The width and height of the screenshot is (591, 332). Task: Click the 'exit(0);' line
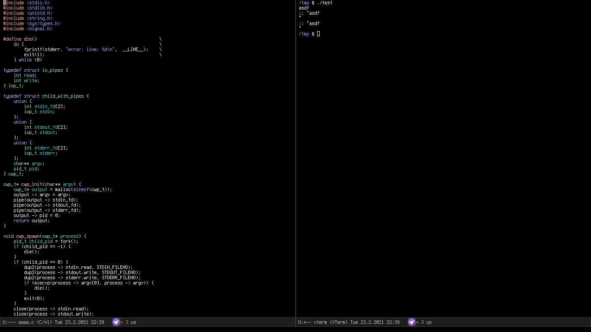click(x=34, y=298)
